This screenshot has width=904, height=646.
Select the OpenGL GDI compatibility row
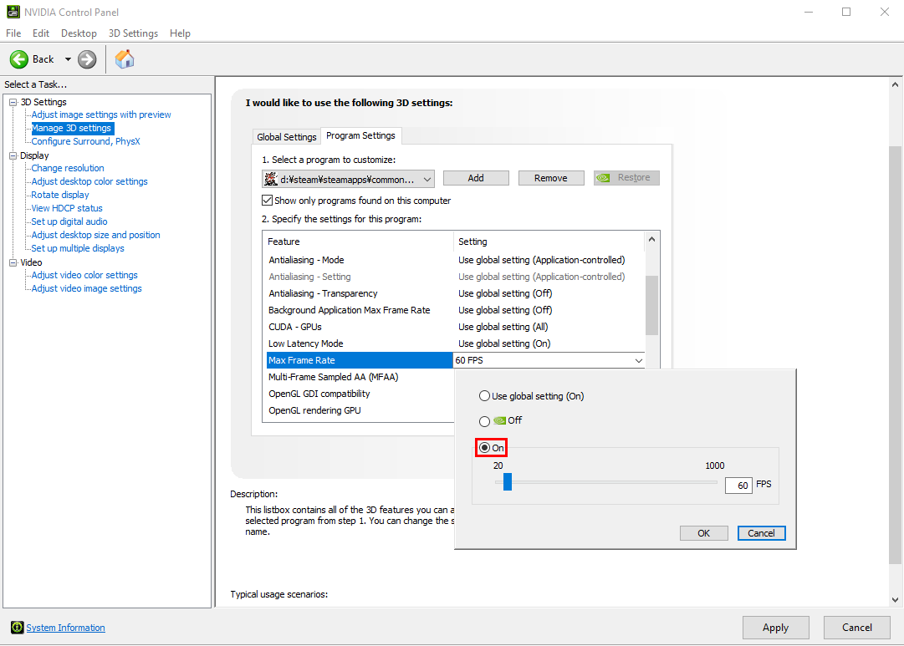click(360, 394)
